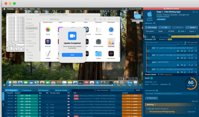The width and height of the screenshot is (199, 117).
Task: Pause the sandbox video playback
Action: click(4, 85)
